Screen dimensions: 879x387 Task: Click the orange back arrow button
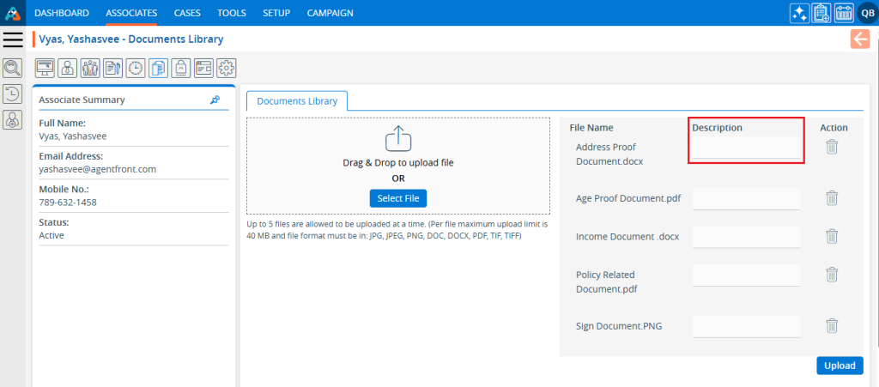click(x=859, y=39)
